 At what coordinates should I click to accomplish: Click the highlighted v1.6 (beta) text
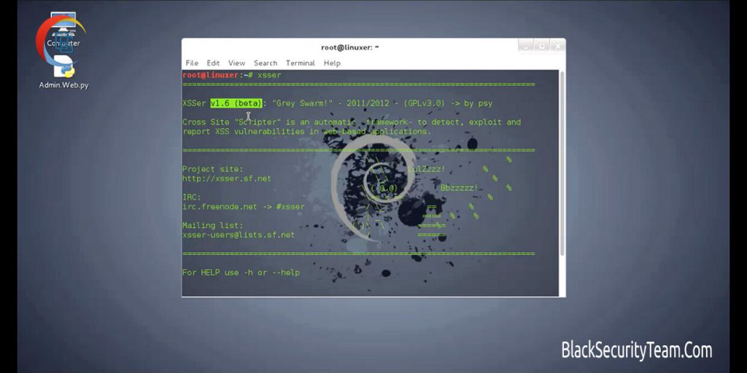[236, 103]
